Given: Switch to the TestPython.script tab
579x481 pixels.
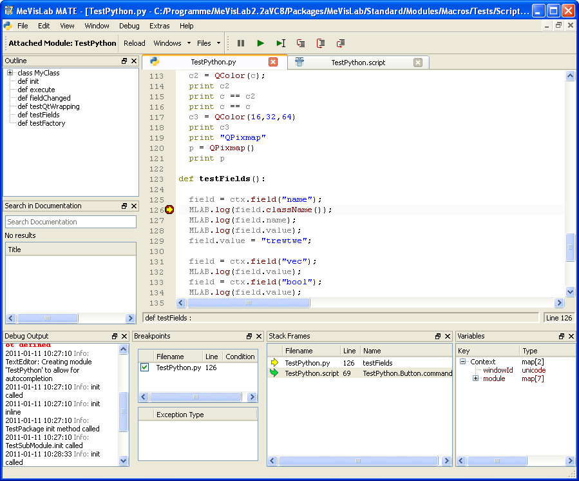Looking at the screenshot, I should [x=358, y=63].
